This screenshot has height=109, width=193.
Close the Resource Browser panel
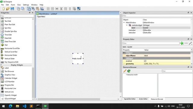click(x=191, y=67)
